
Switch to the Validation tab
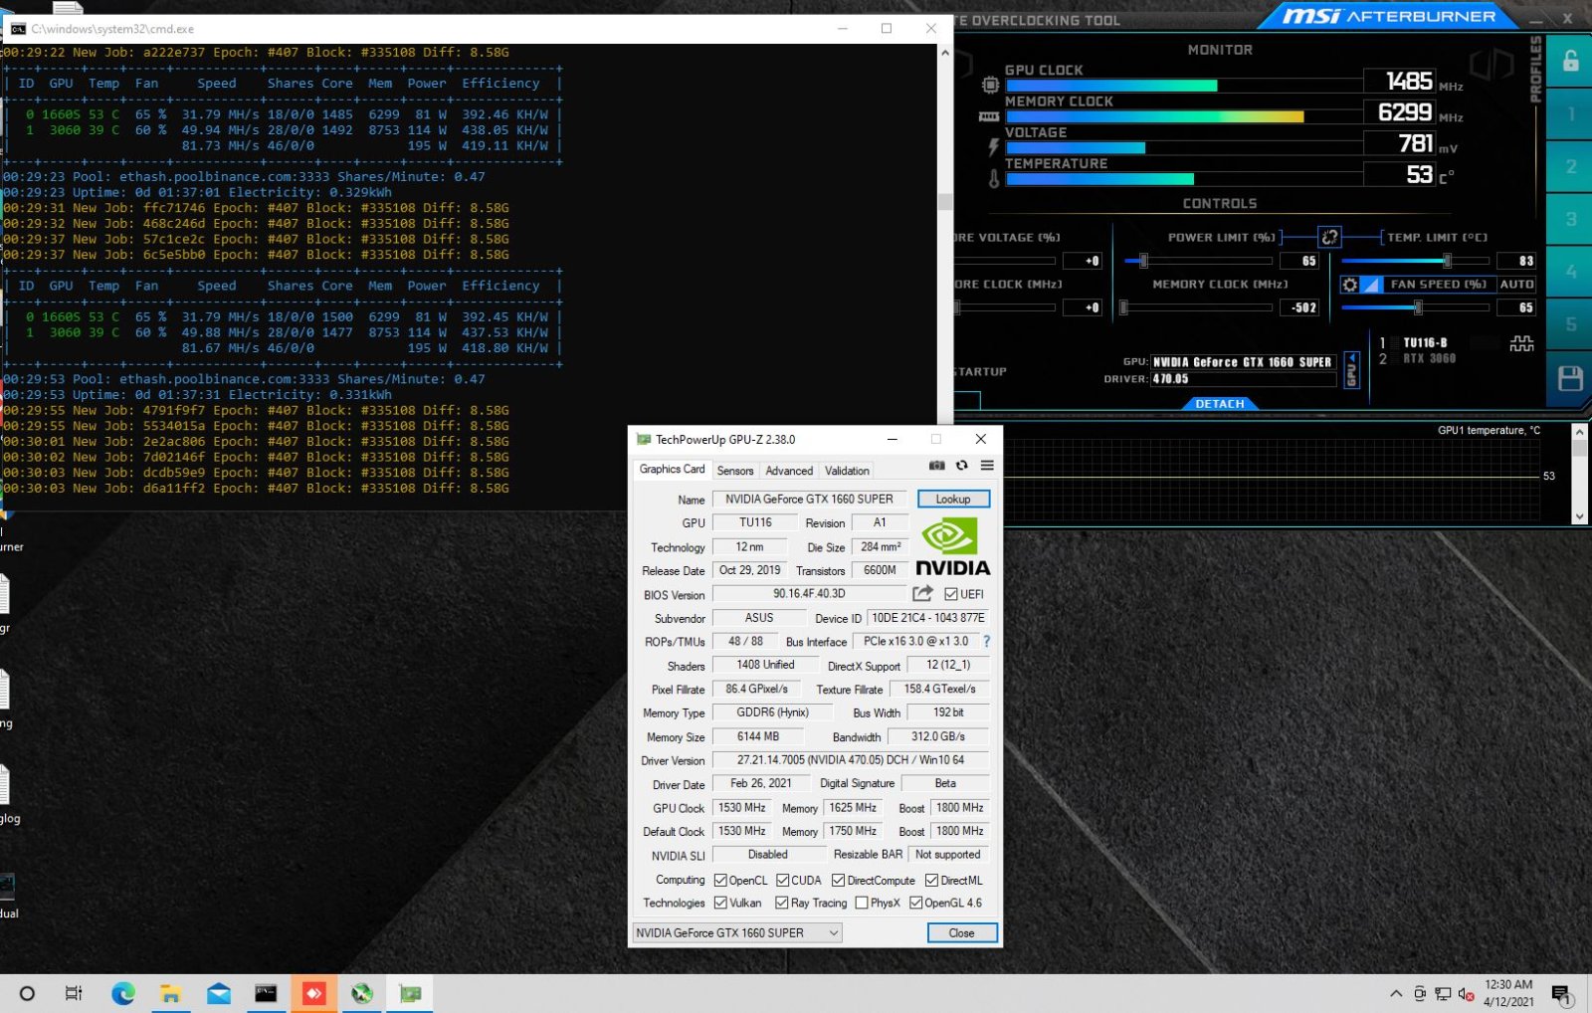847,471
